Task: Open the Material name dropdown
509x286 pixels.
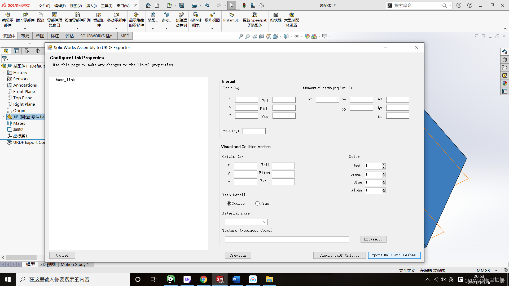Action: tap(265, 222)
